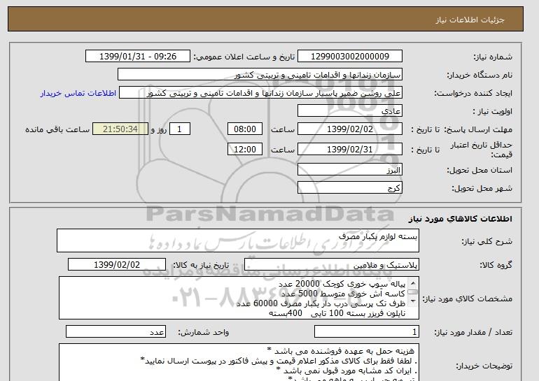Image resolution: width=539 pixels, height=381 pixels.
Task: Click the delivery city field کرج
Action: tap(349, 188)
